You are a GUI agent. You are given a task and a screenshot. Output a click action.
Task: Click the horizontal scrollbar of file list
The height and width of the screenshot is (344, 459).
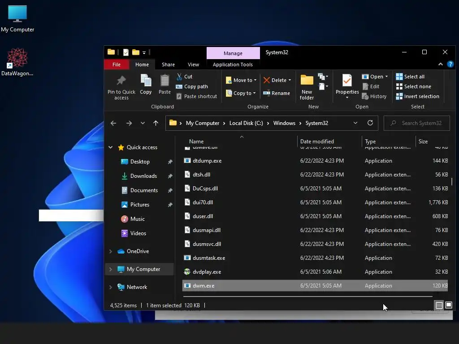(x=307, y=297)
